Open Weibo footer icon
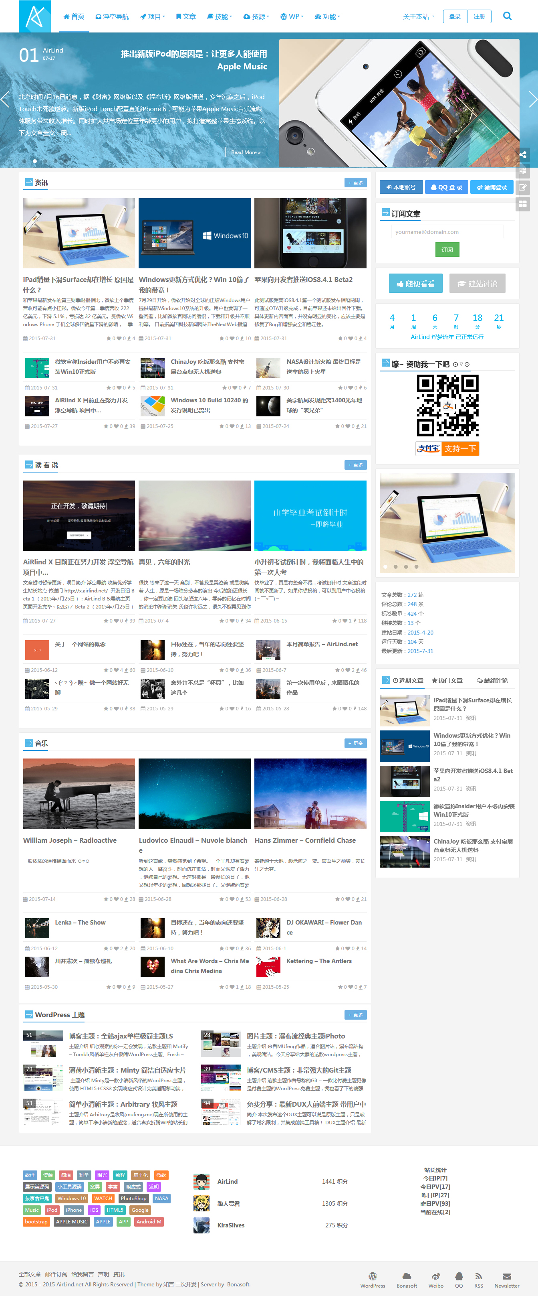Screen dimensions: 538x1296 [x=435, y=1276]
